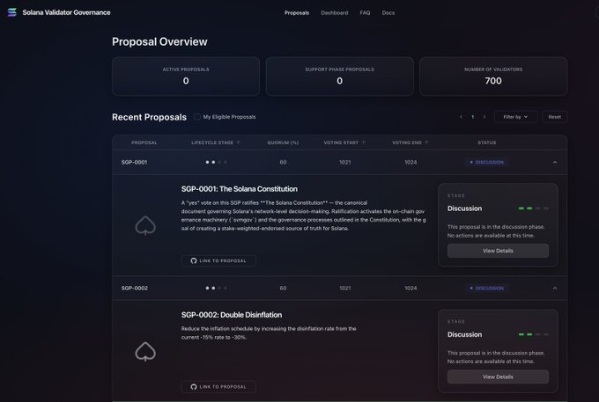Switch to the Proposals nav tab
Viewport: 599px width, 402px height.
point(297,12)
